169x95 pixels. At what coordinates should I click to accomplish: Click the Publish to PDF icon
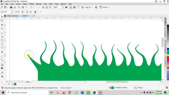[50, 7]
